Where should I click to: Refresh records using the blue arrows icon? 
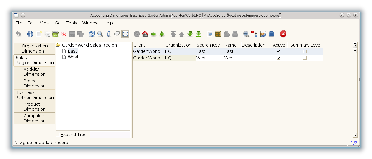click(x=92, y=34)
